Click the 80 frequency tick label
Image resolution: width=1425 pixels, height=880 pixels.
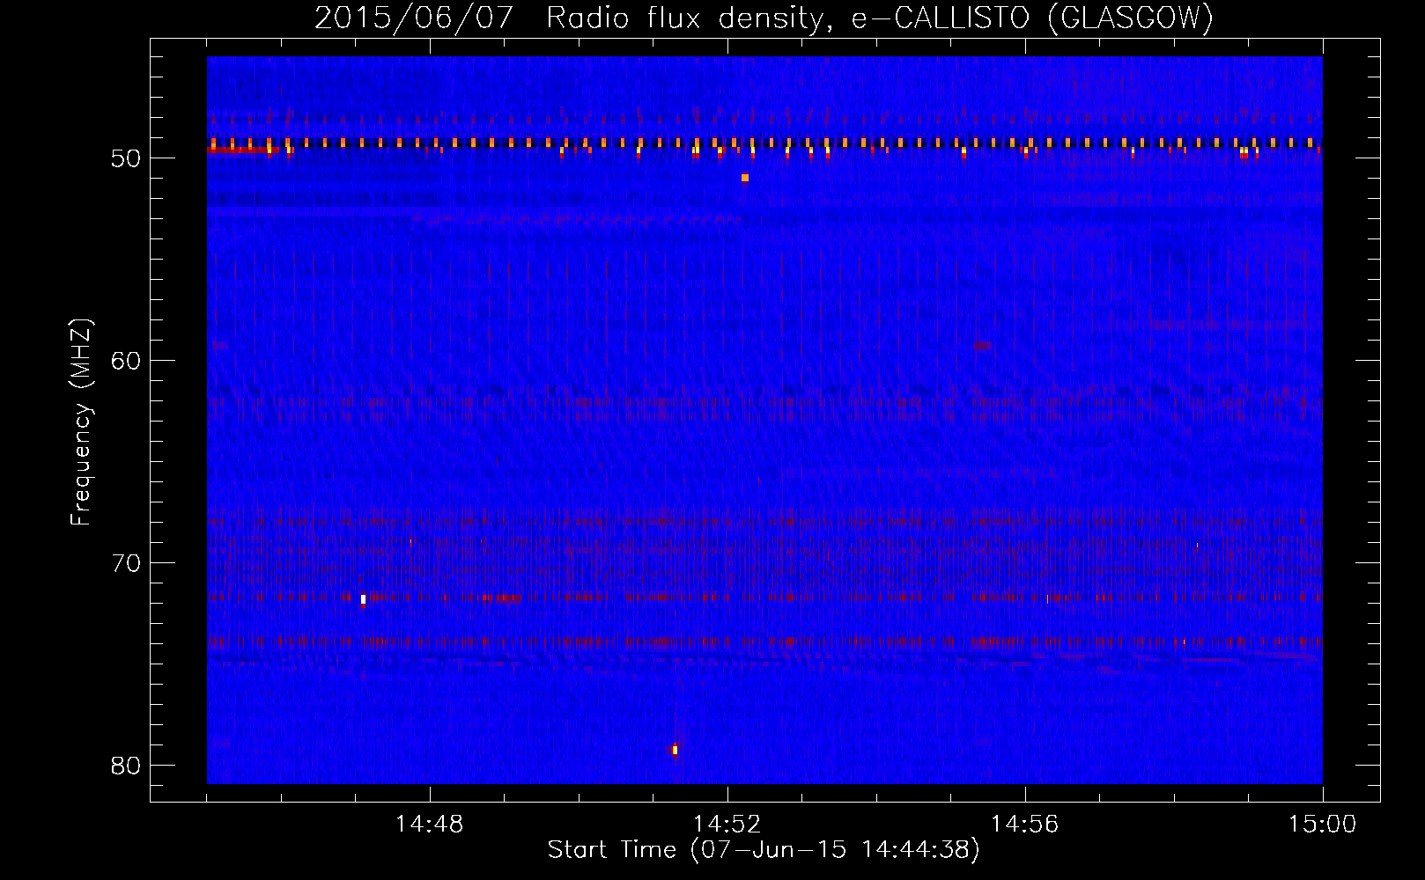click(127, 765)
